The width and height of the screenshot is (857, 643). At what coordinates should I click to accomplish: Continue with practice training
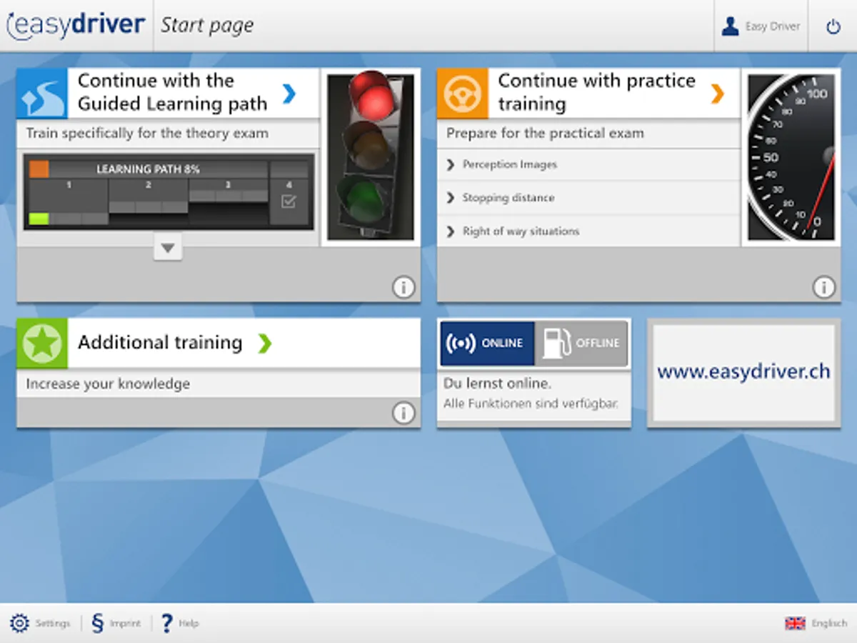pos(588,93)
